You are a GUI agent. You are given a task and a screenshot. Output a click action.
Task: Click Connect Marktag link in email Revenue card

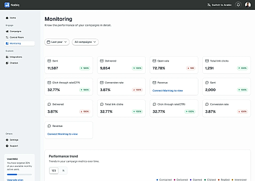[167, 90]
